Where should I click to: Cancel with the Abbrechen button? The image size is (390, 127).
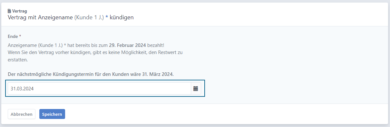[22, 114]
